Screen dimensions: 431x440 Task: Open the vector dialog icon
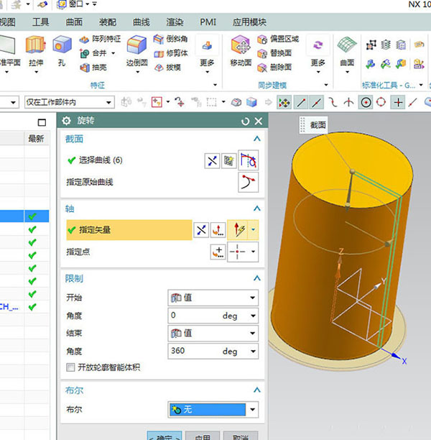coord(218,230)
